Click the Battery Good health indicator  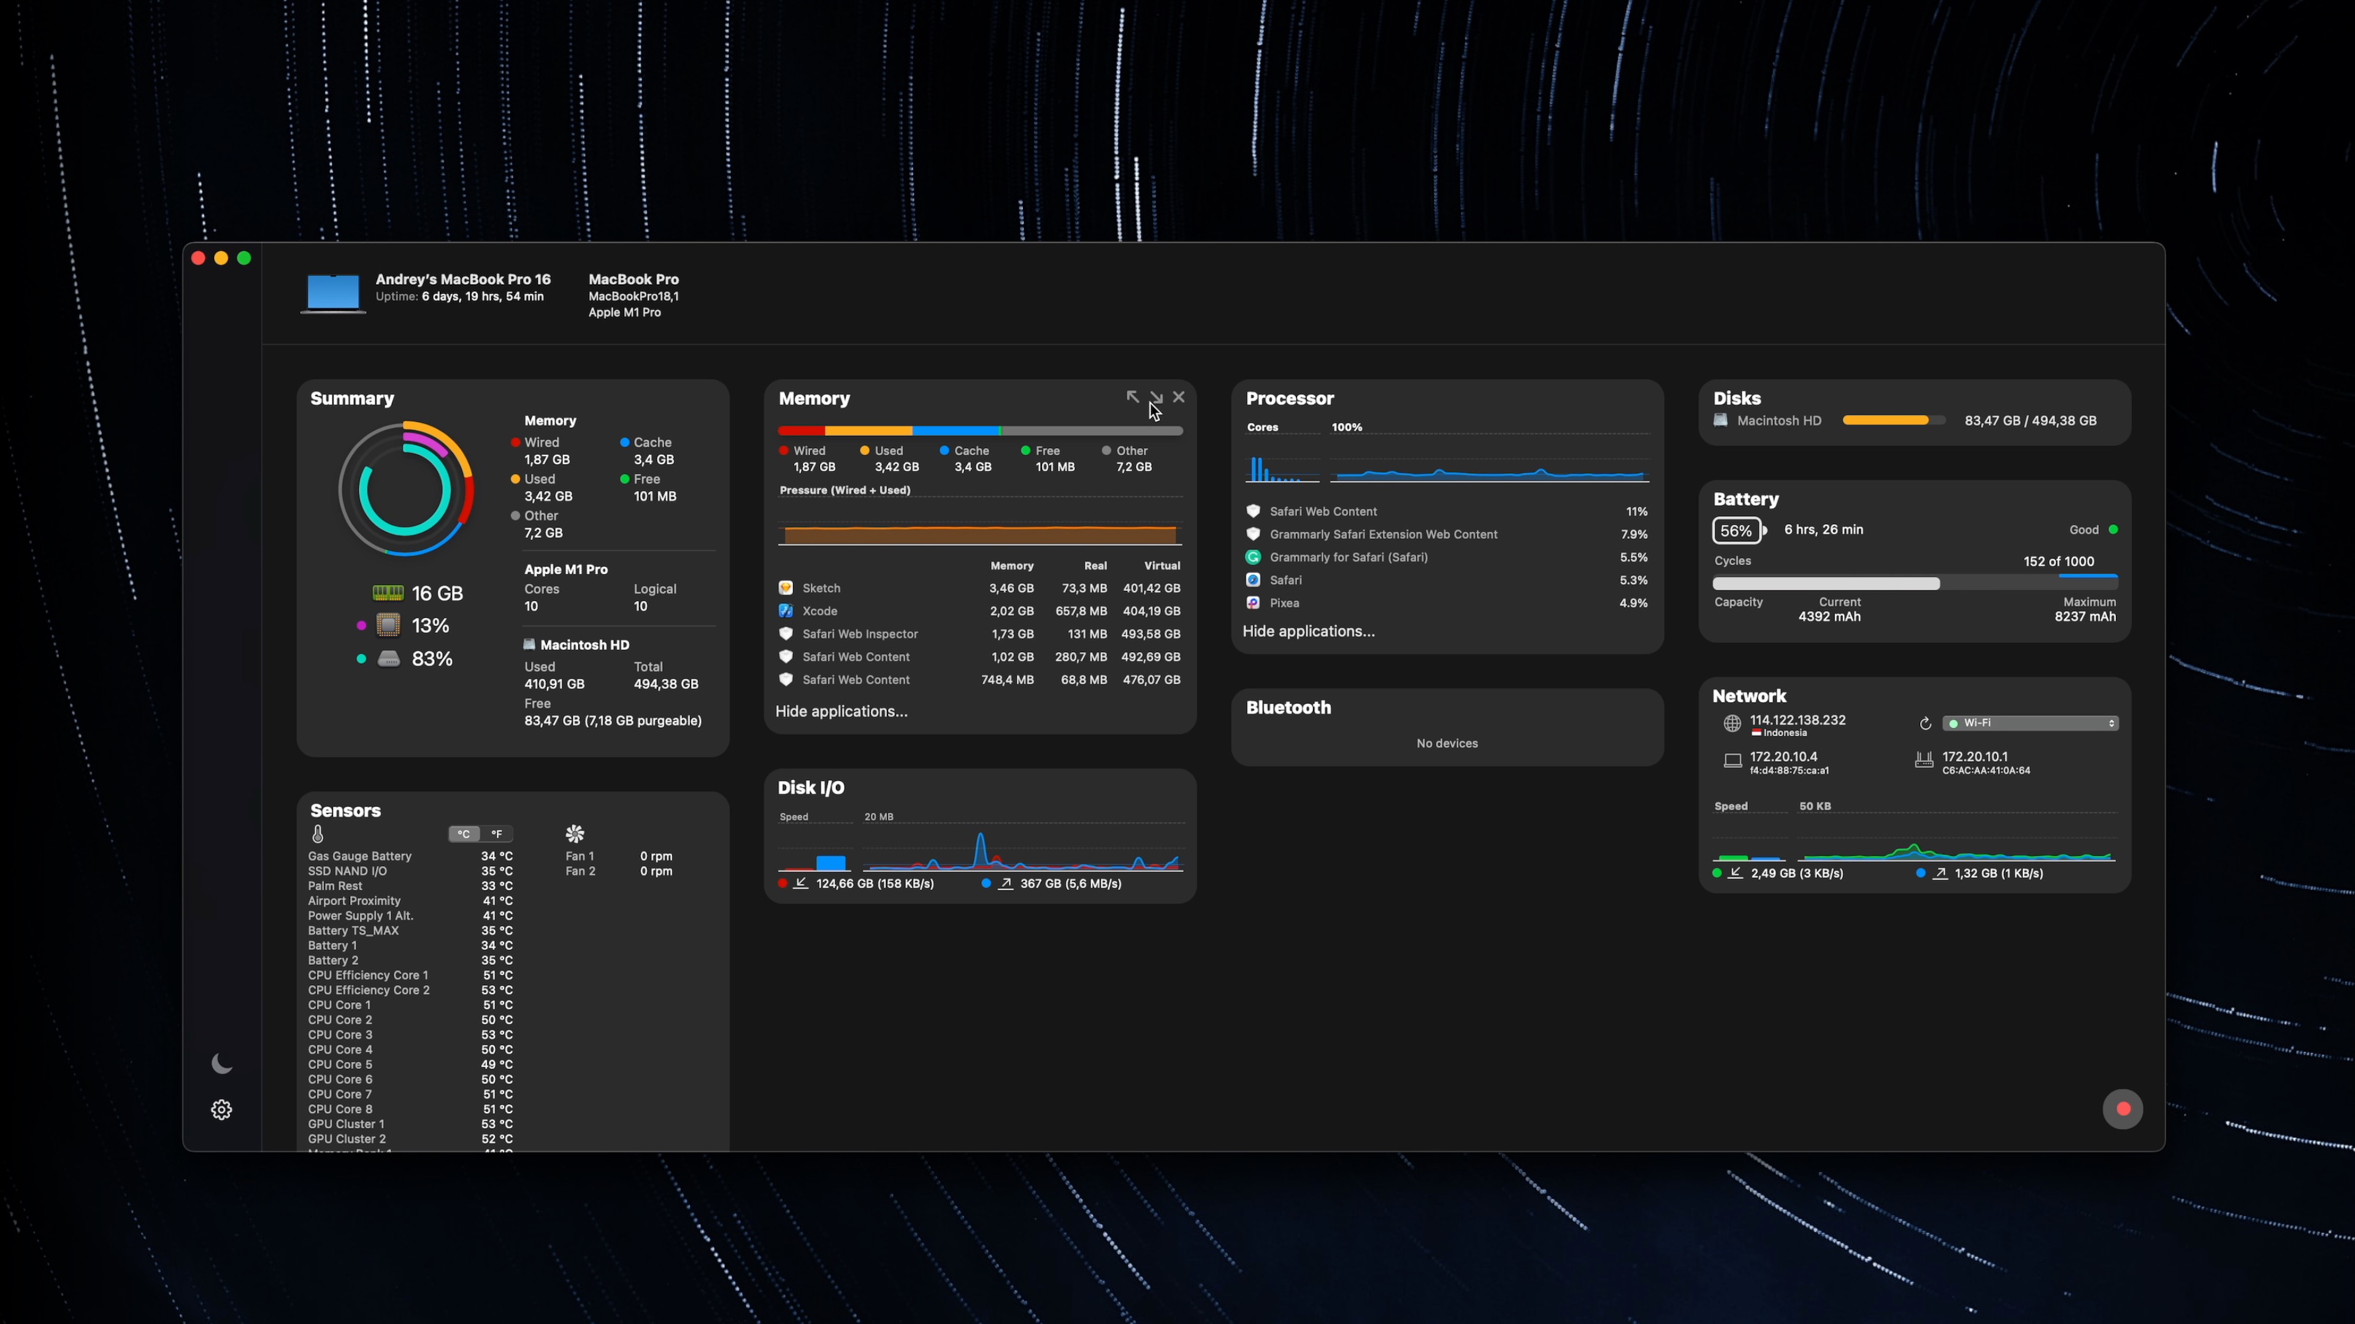tap(2094, 529)
